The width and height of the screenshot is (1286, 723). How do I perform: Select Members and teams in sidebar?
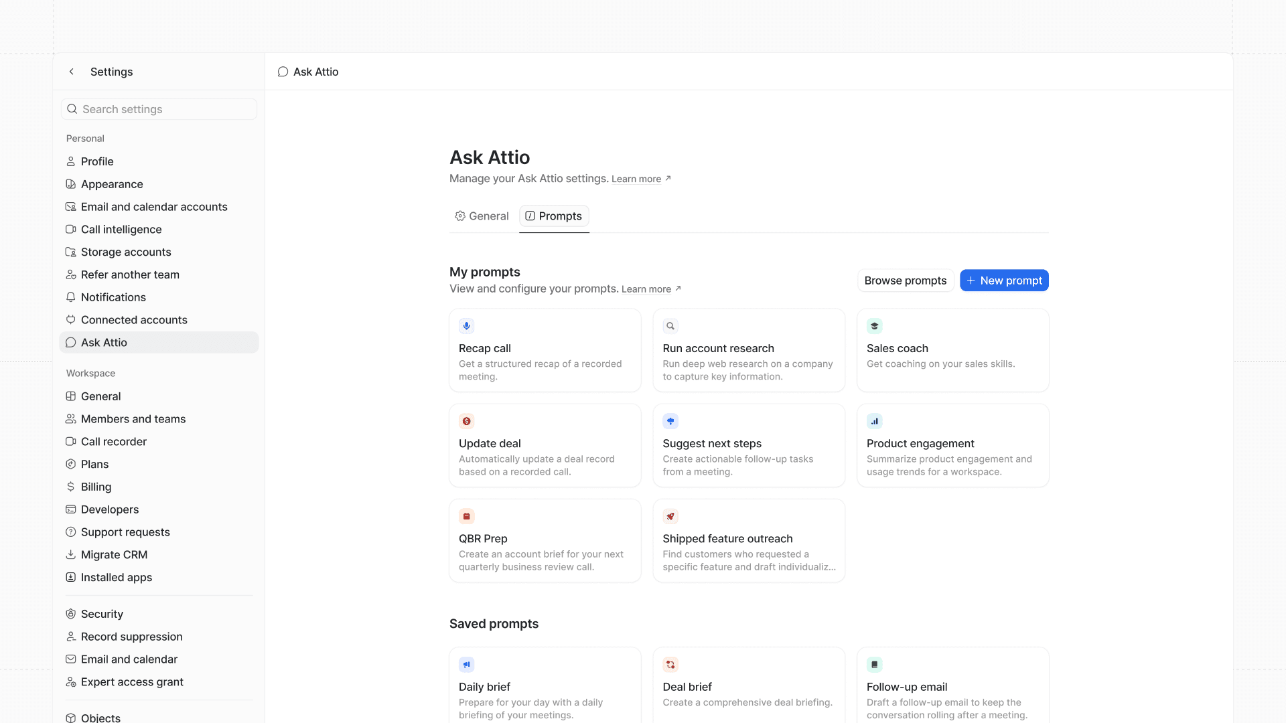(133, 419)
